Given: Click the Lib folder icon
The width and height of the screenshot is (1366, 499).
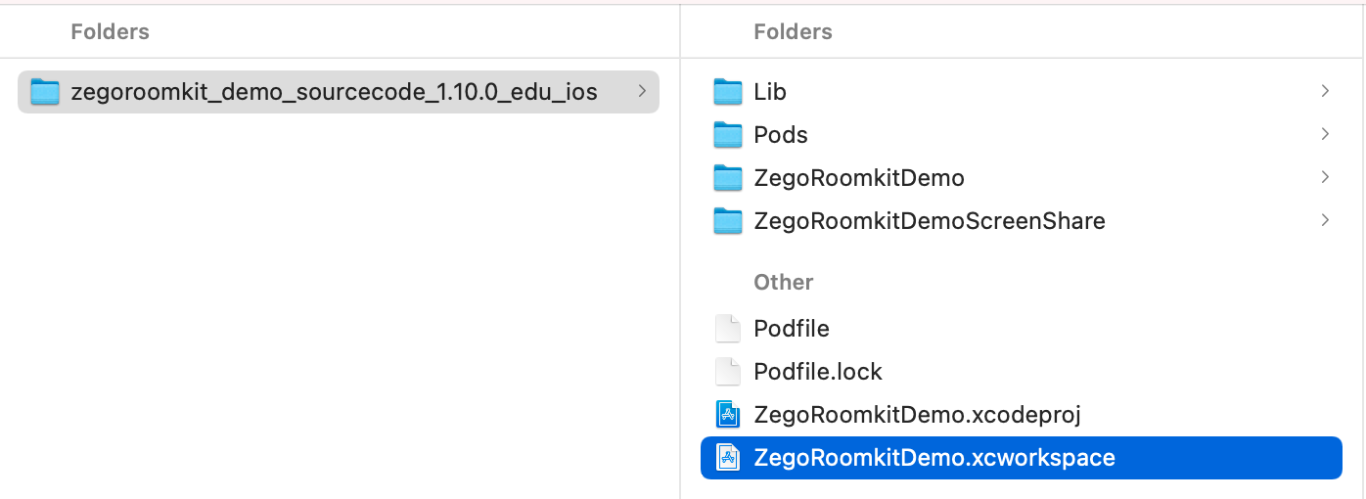Looking at the screenshot, I should pos(728,92).
